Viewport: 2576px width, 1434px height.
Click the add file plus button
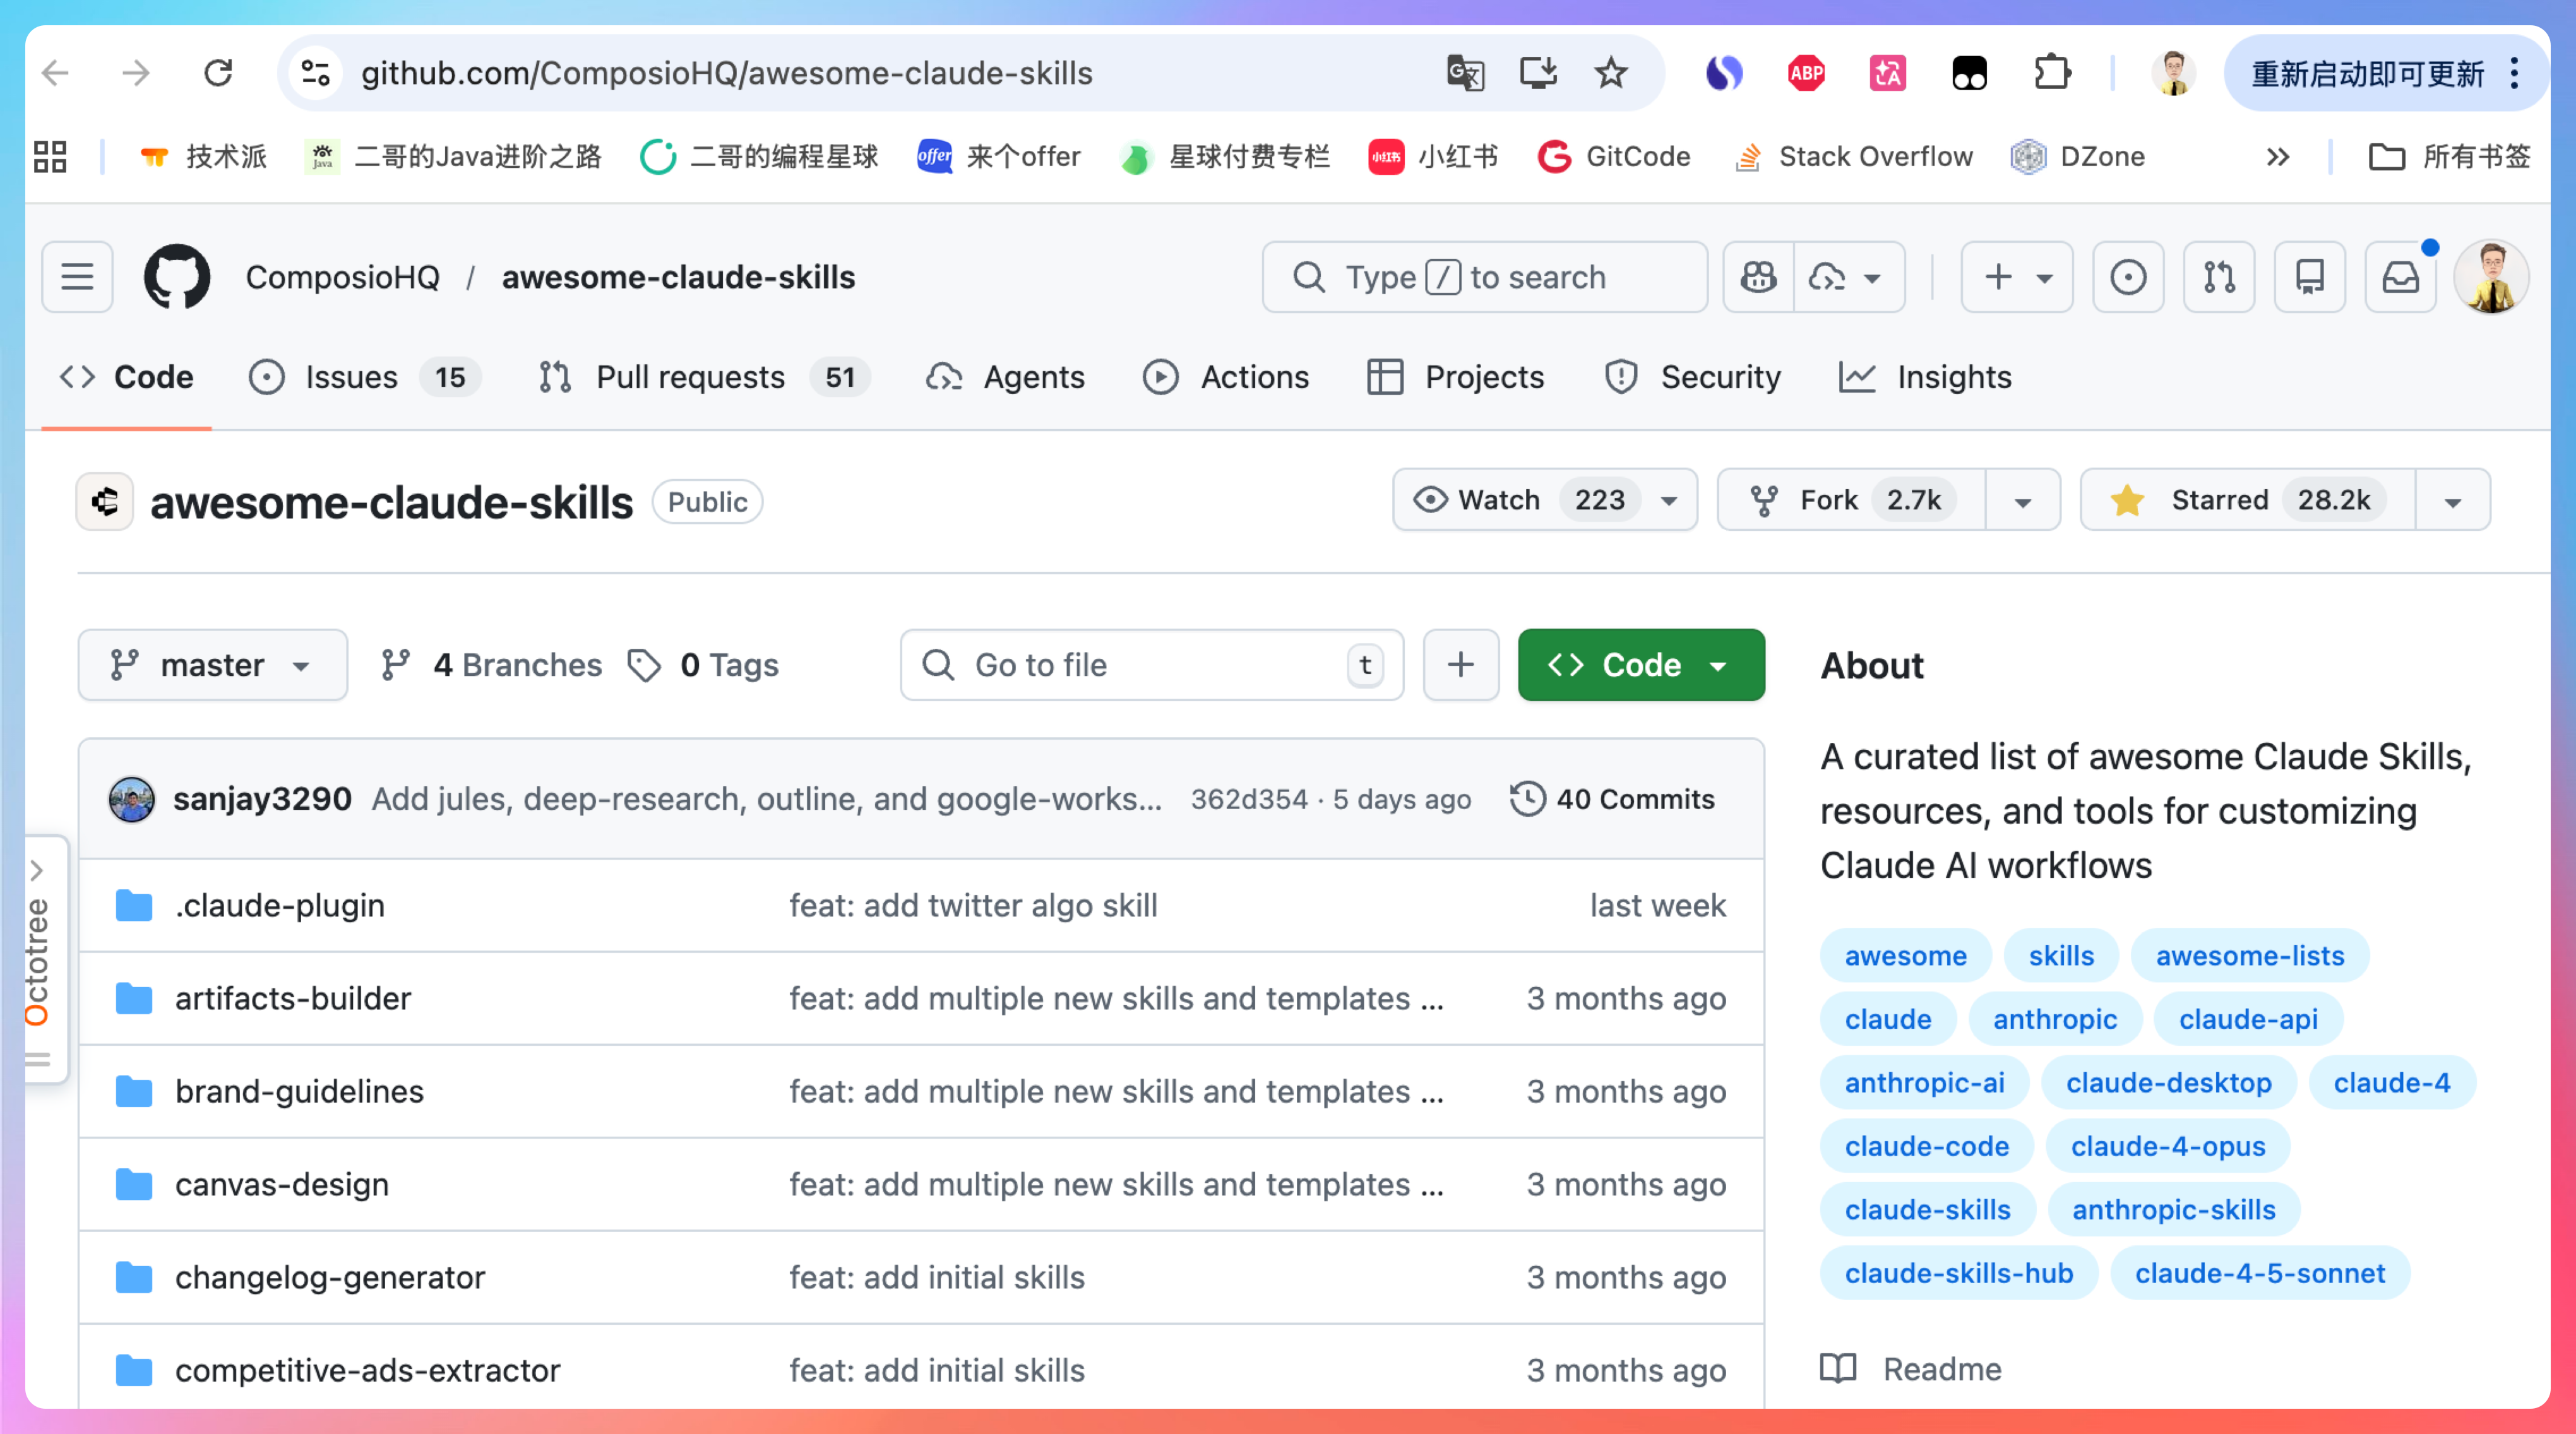[1460, 665]
